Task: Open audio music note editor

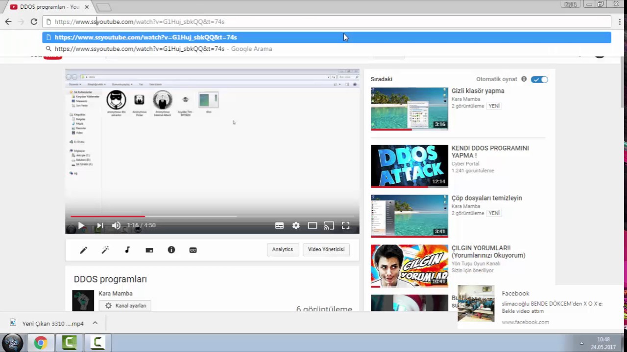Action: click(x=127, y=250)
